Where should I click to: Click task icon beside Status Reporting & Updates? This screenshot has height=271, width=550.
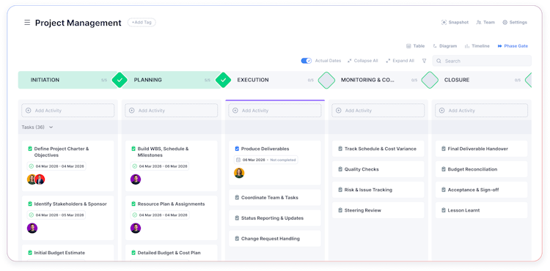pyautogui.click(x=237, y=218)
